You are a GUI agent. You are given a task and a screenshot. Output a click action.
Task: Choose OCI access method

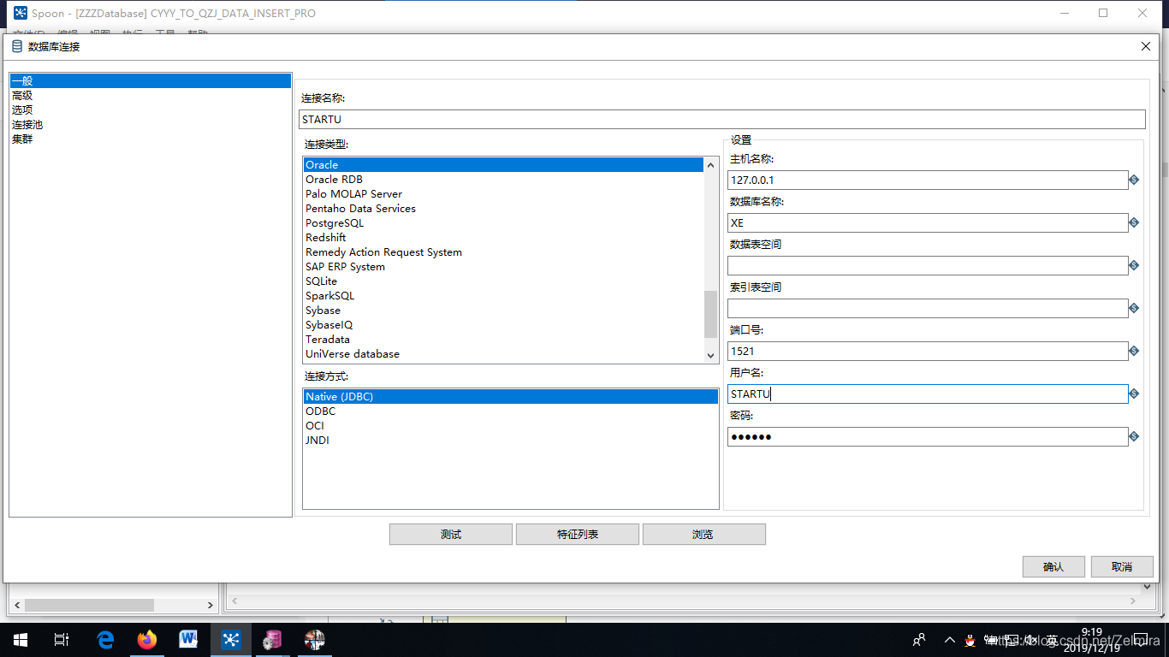(511, 426)
